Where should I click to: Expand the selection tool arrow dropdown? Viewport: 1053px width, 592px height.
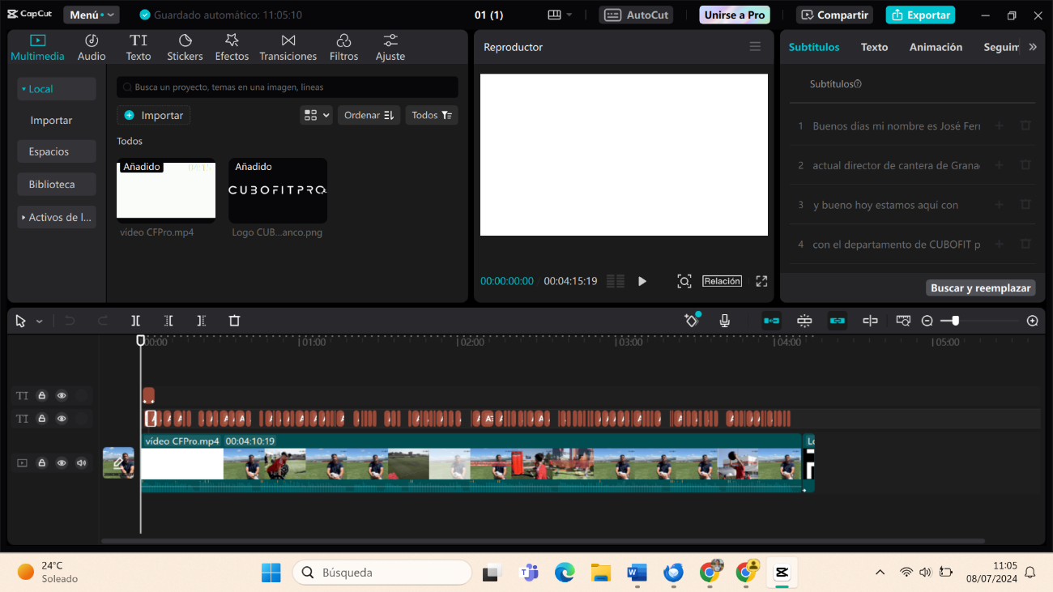39,322
